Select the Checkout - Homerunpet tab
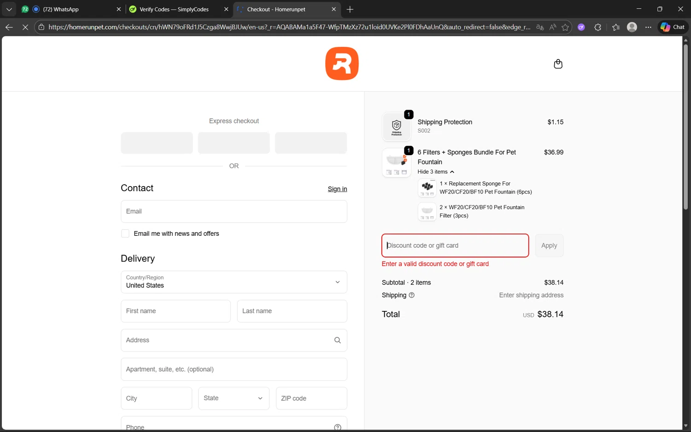 287,9
